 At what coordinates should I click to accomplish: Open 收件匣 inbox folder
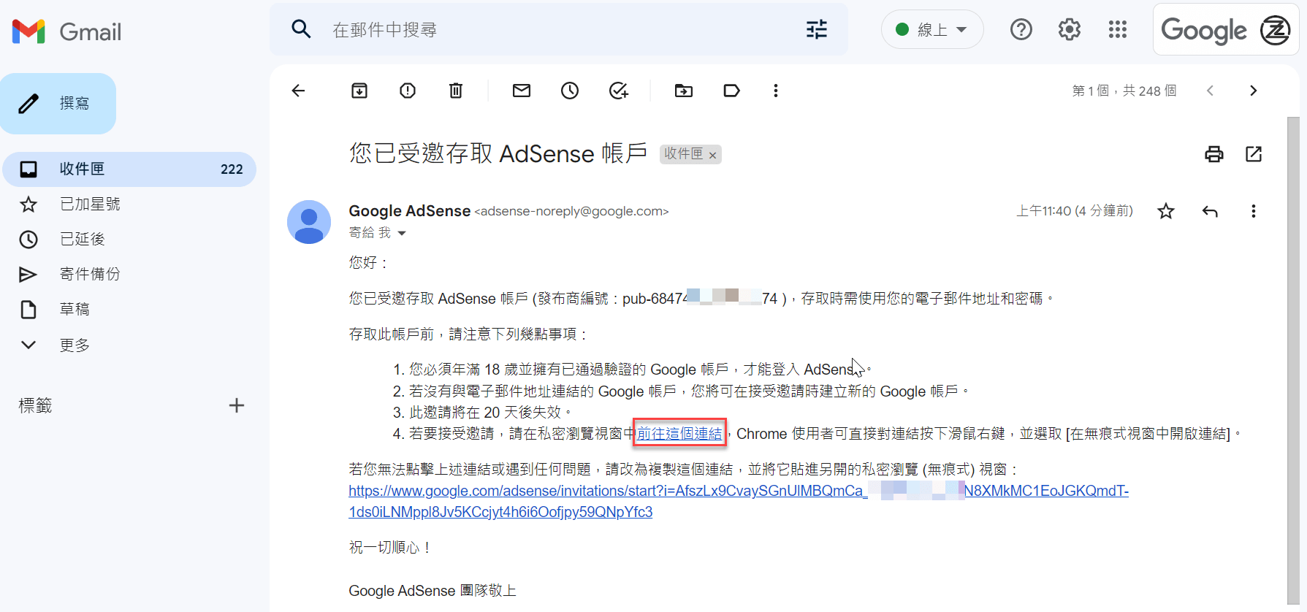pos(129,169)
